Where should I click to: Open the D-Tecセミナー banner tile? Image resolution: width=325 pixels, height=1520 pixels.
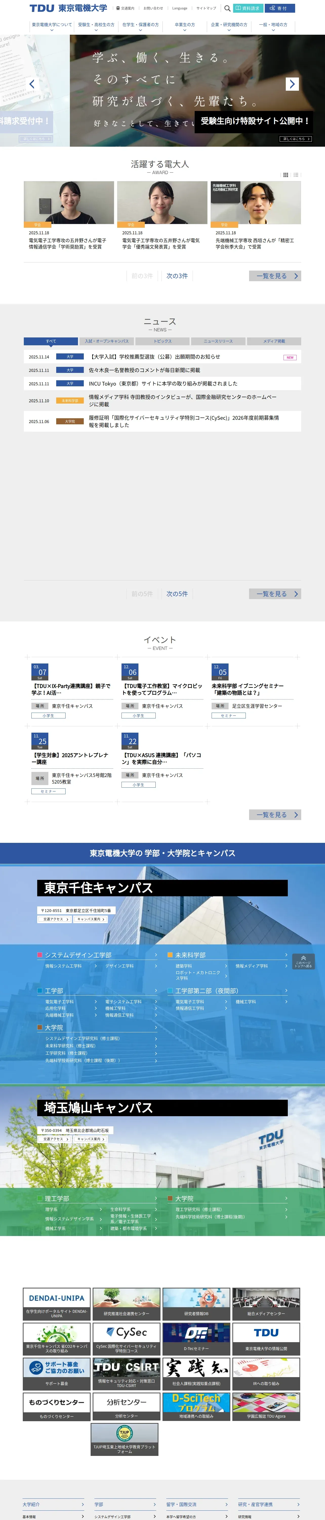[x=196, y=1339]
